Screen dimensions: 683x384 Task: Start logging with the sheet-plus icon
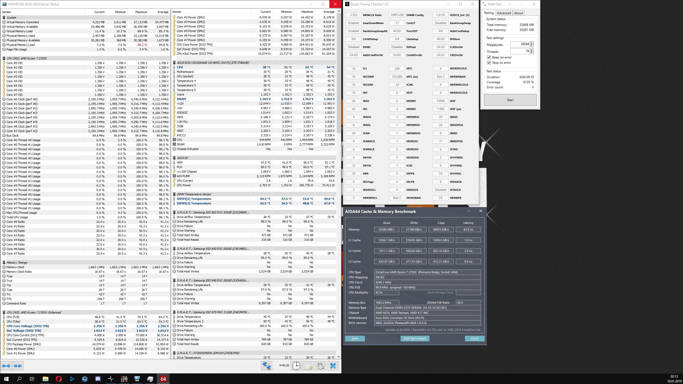coord(308,366)
